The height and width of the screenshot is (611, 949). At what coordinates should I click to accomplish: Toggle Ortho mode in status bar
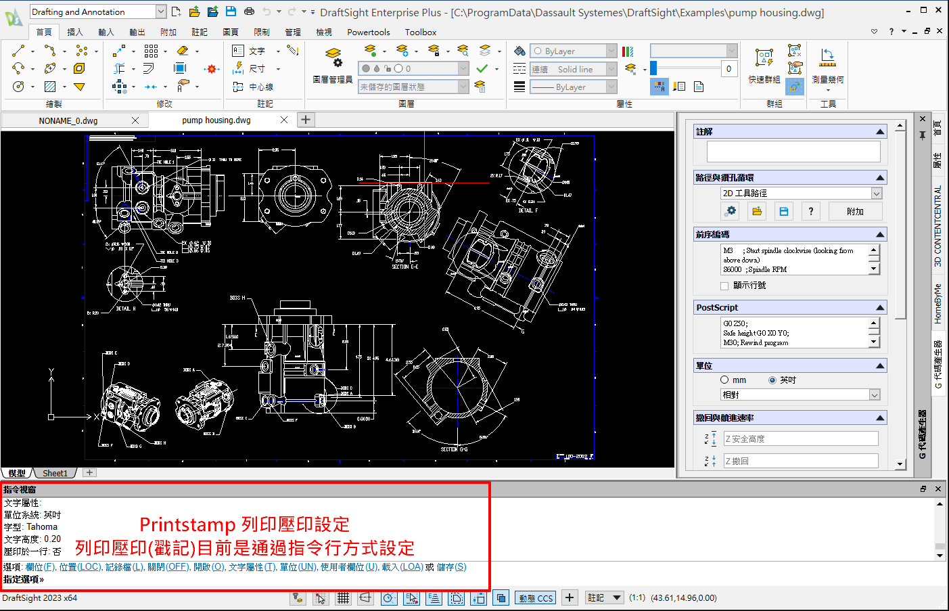[366, 597]
